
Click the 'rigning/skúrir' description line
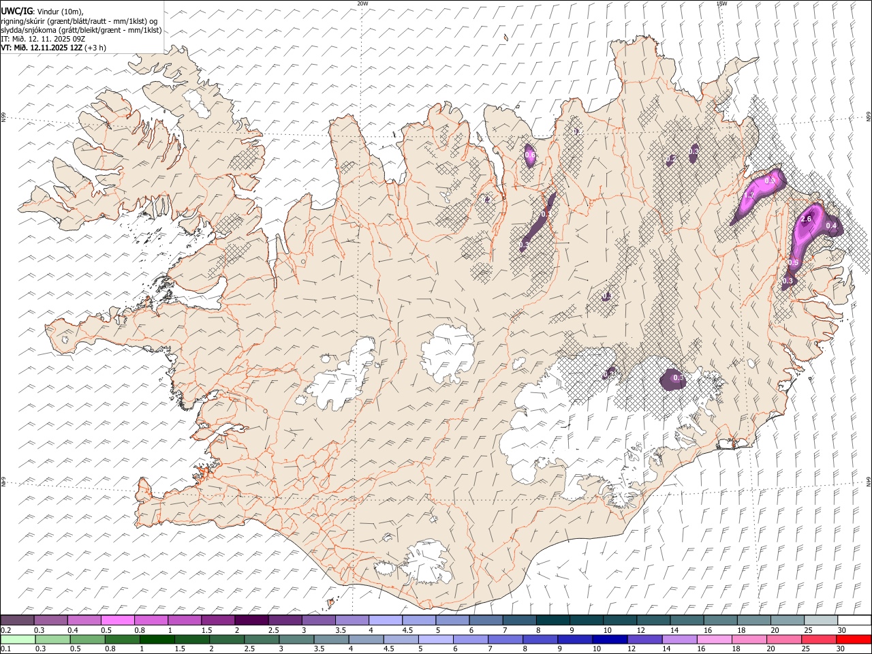[x=80, y=21]
